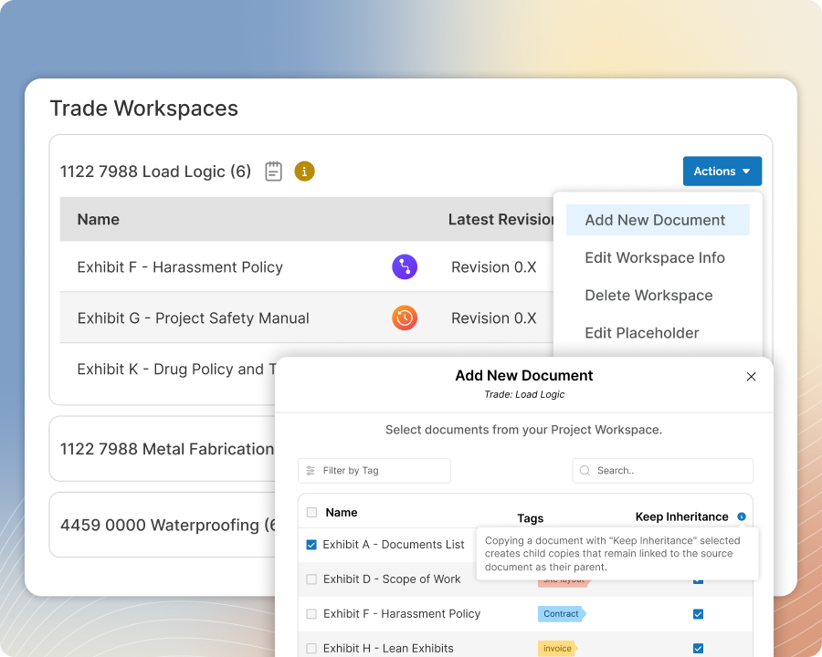This screenshot has width=822, height=657.
Task: Click the 1122 7988 Load Logic (6) title
Action: (155, 172)
